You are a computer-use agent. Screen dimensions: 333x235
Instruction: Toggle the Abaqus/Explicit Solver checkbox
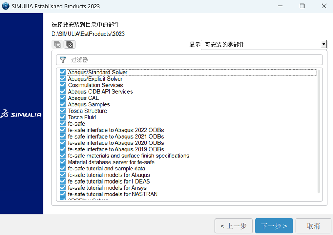63,79
